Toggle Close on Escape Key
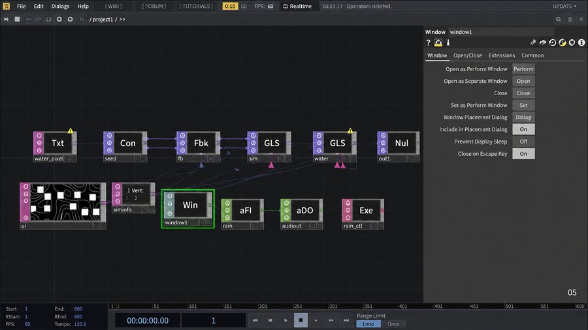This screenshot has width=588, height=330. [x=523, y=153]
